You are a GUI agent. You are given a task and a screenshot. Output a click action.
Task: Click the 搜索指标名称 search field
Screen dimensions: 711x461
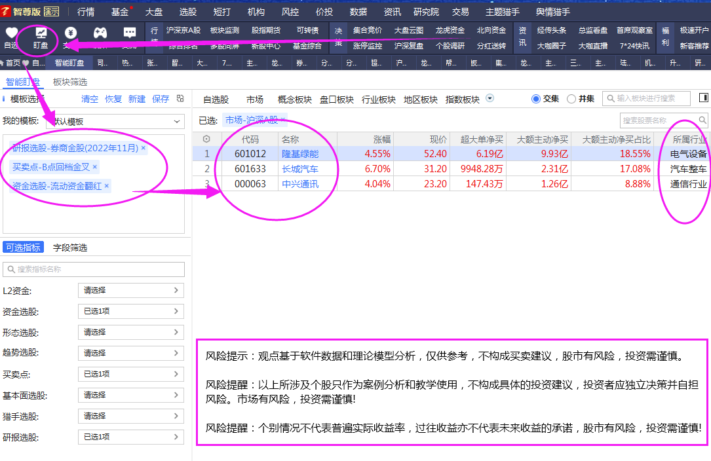[94, 269]
